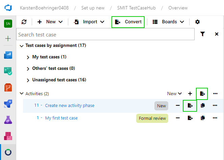
Task: Expand the My test cases group
Action: click(x=28, y=57)
